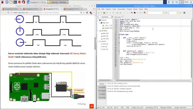
Task: Select the update [20] symbol
Action: pos(107,28)
